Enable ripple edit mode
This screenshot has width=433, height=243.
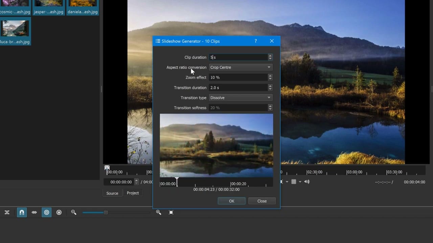click(x=46, y=212)
